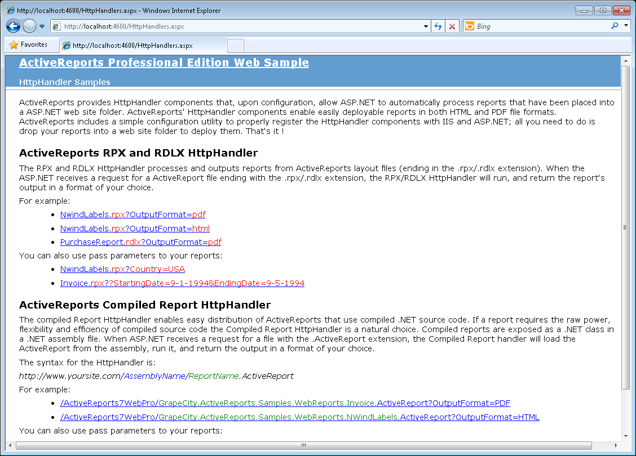Maximize the Internet Explorer window
Viewport: 636px width, 456px height.
603,11
